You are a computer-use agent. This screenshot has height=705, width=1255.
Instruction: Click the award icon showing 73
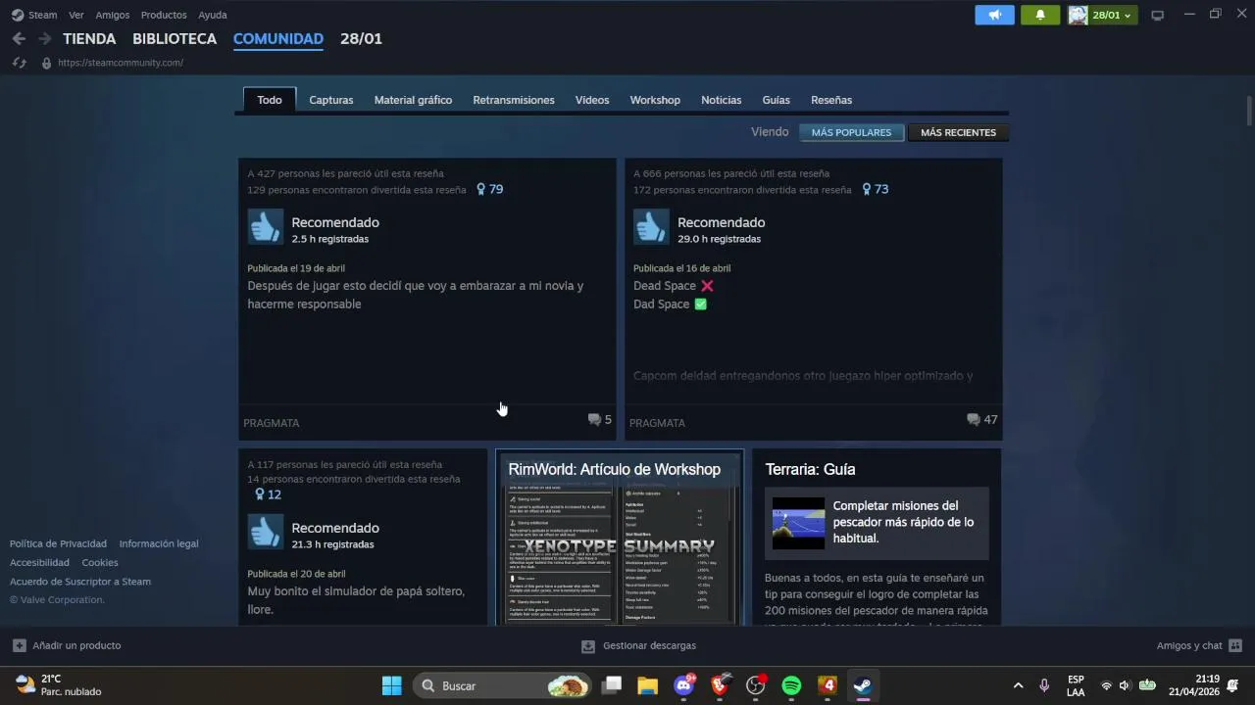pyautogui.click(x=867, y=189)
